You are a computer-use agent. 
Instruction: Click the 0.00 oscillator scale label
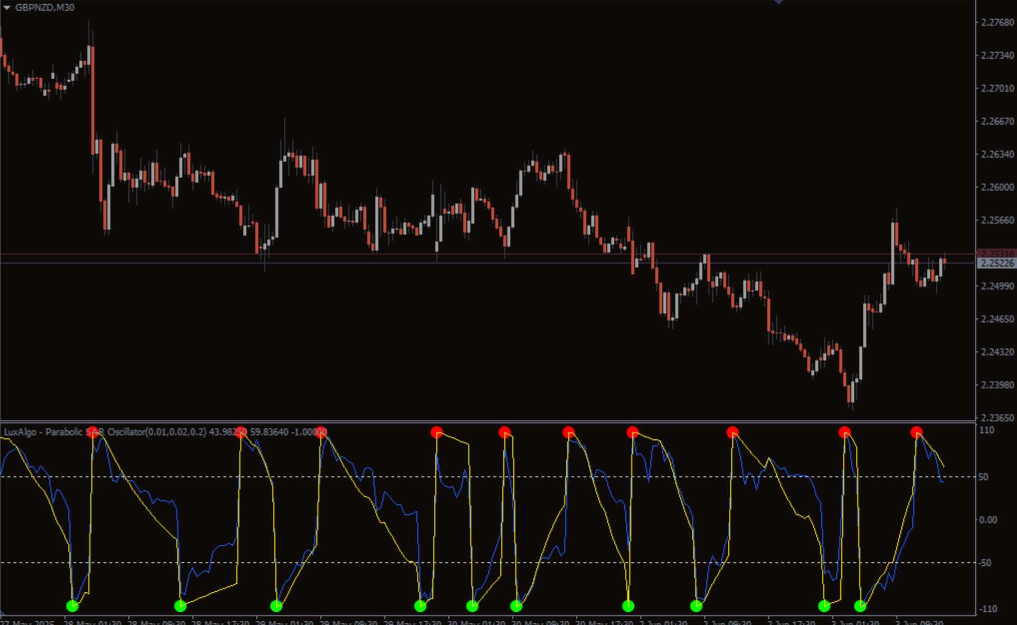(987, 520)
